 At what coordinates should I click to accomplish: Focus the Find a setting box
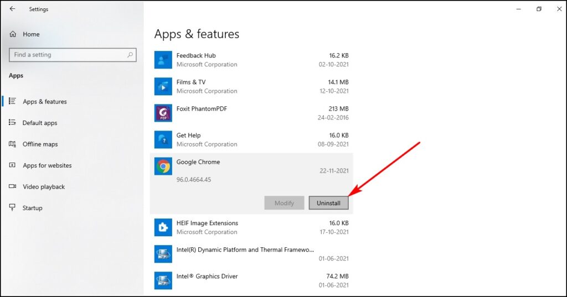pos(73,55)
